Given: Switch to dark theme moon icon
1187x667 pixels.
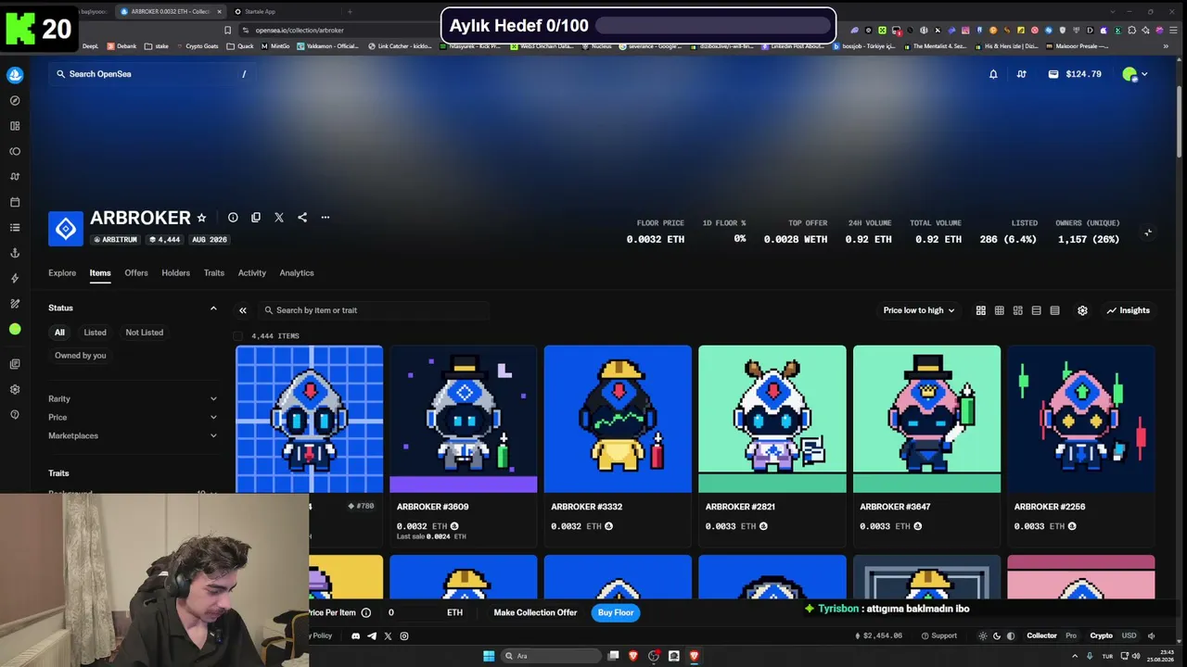Looking at the screenshot, I should (x=997, y=636).
